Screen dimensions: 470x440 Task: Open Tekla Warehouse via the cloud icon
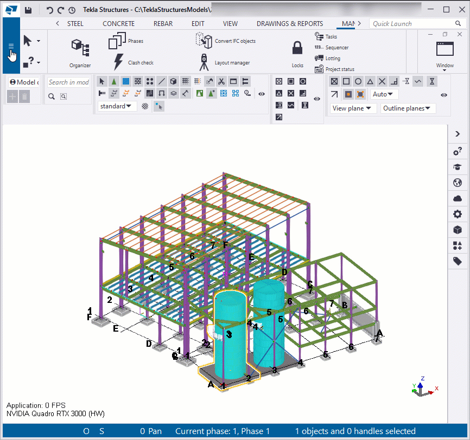(x=458, y=198)
